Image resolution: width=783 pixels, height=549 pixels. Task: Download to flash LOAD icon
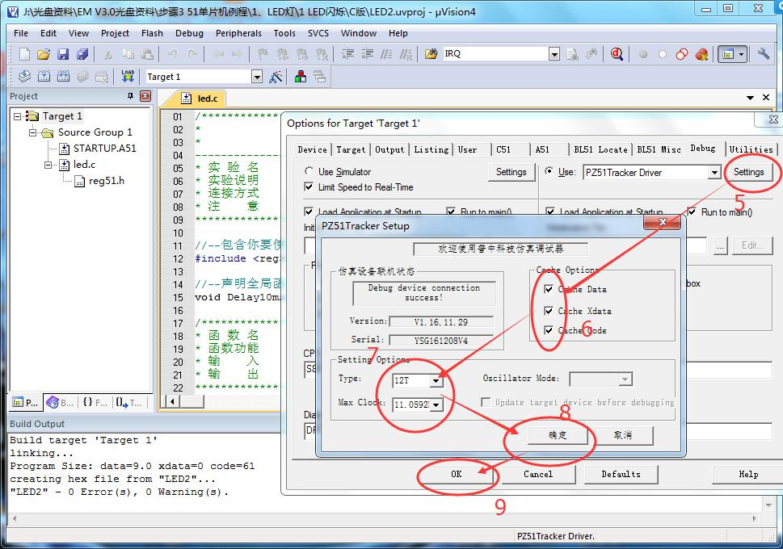tap(128, 77)
